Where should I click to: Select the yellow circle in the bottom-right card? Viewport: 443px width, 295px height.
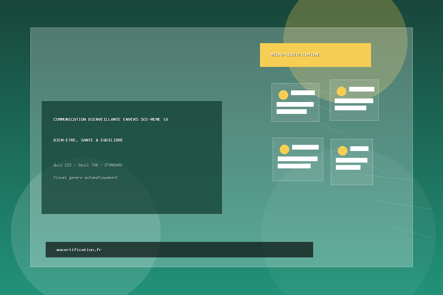(342, 151)
